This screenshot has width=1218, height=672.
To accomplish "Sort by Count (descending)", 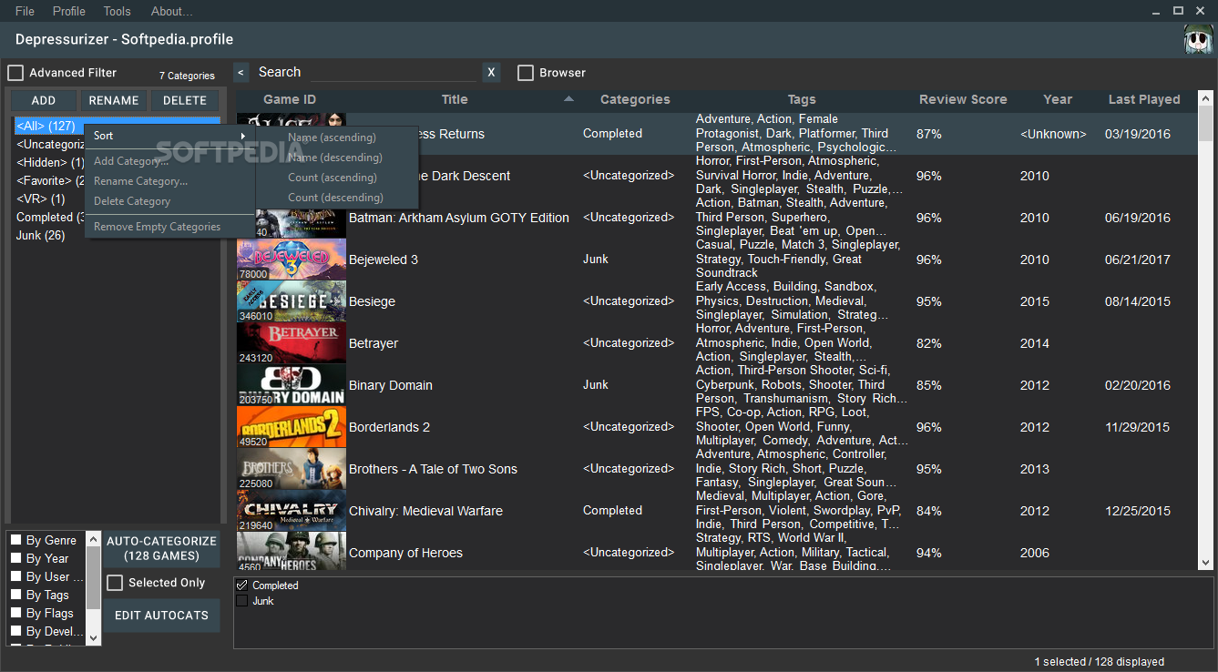I will [337, 198].
